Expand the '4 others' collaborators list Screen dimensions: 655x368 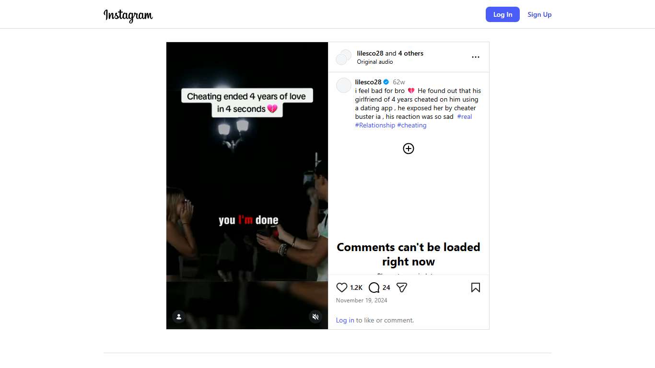tap(411, 53)
